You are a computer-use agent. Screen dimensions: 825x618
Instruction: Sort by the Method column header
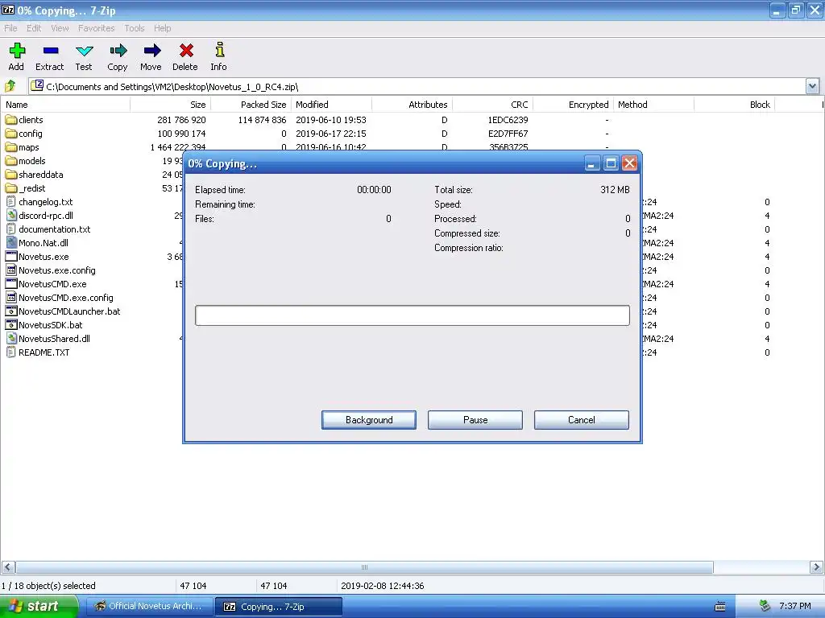[653, 105]
